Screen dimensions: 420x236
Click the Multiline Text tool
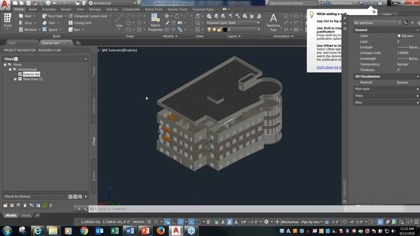(273, 22)
